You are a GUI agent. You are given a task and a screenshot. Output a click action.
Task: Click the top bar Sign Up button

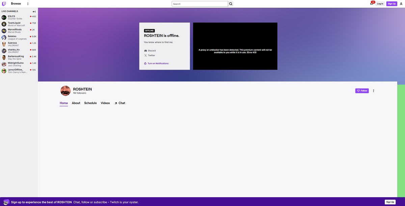click(x=391, y=4)
